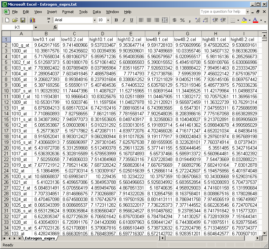Click column D header

tap(103, 34)
